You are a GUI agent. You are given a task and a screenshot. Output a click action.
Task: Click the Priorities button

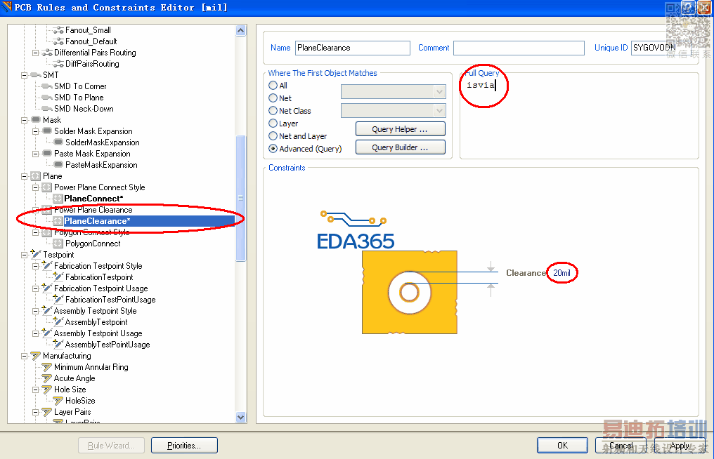184,446
